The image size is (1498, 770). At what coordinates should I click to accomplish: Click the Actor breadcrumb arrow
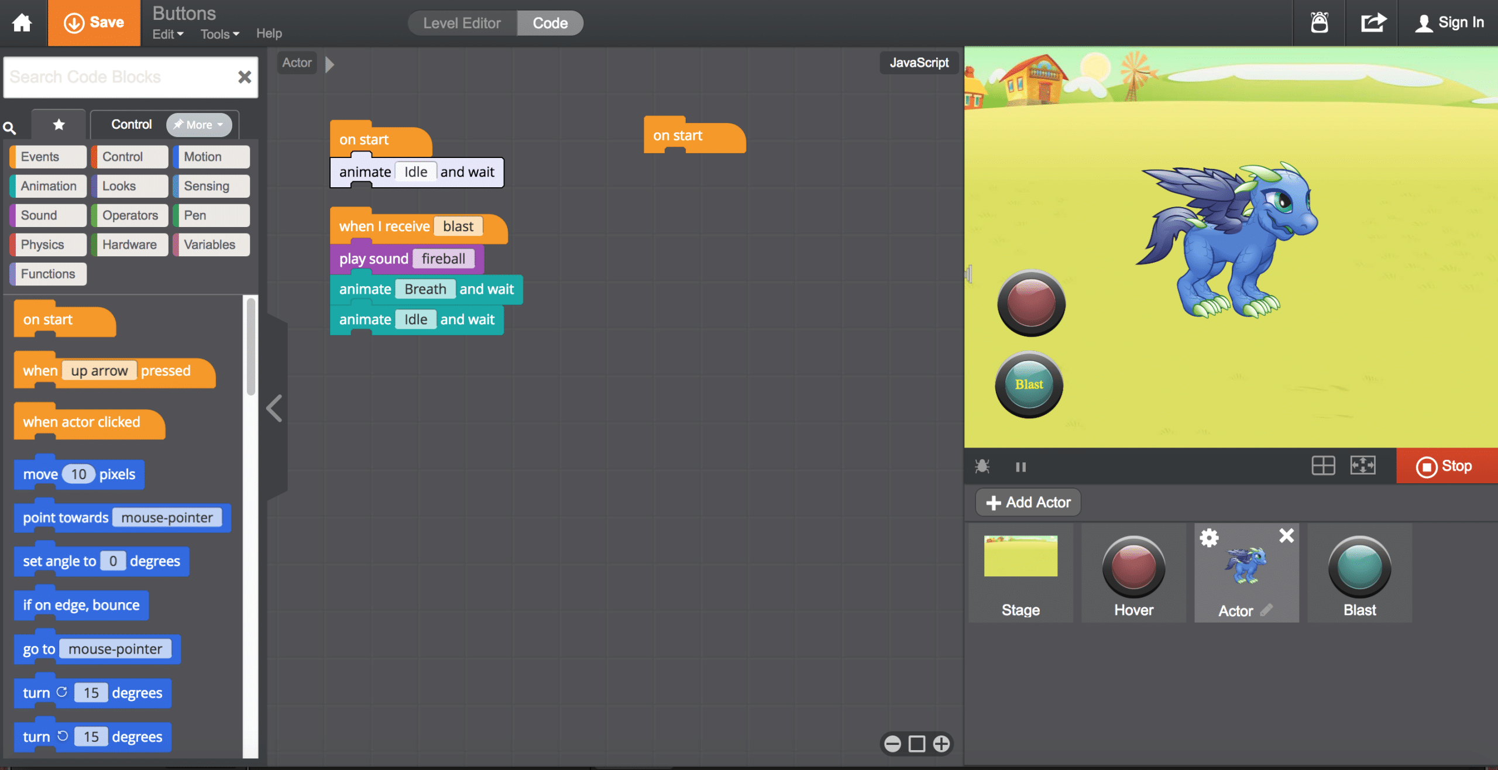pos(329,62)
